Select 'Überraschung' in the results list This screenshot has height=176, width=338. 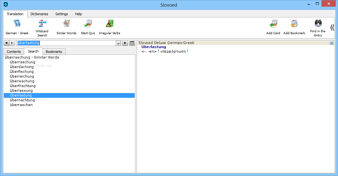pyautogui.click(x=23, y=62)
